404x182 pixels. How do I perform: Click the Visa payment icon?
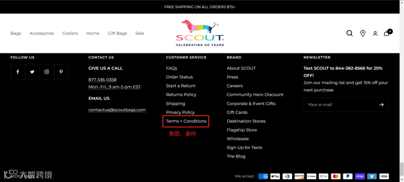coord(384,176)
